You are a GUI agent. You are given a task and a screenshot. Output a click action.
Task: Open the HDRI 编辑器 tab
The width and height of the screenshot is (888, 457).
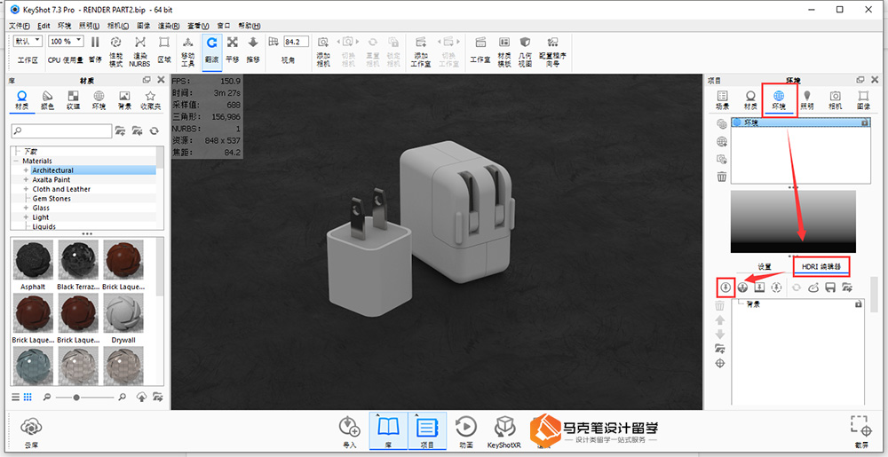click(x=821, y=266)
